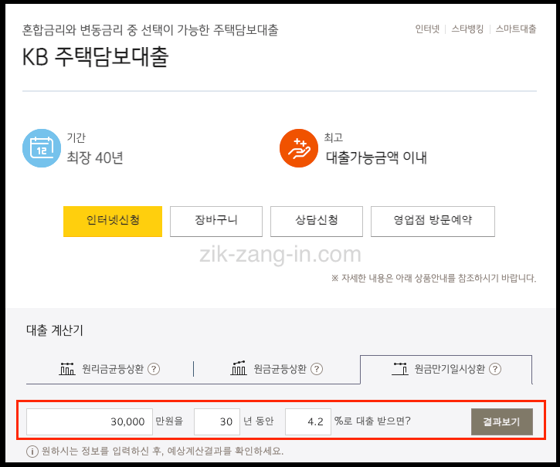Click the %로 대출 받으면? label
This screenshot has width=560, height=467.
[x=372, y=421]
